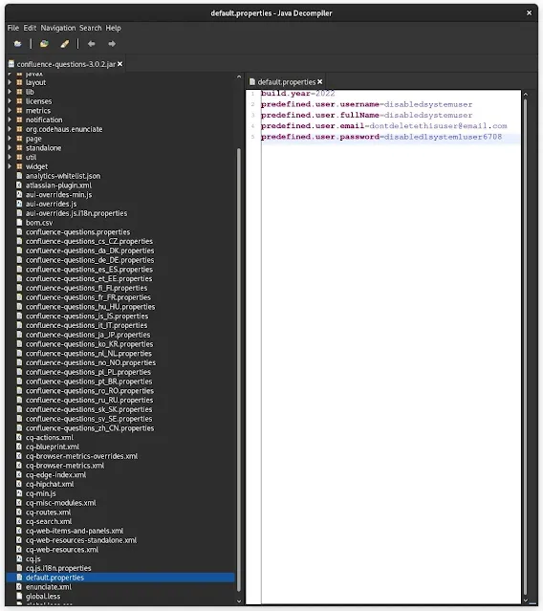Expand the metrics package node
Screen dimensions: 543x611
pos(10,110)
